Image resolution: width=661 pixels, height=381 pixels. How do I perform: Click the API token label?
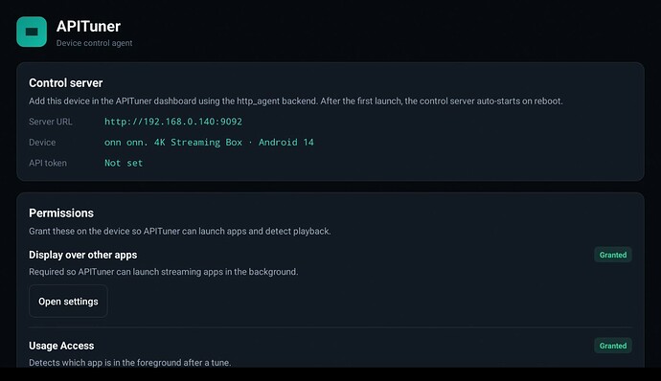tap(48, 163)
